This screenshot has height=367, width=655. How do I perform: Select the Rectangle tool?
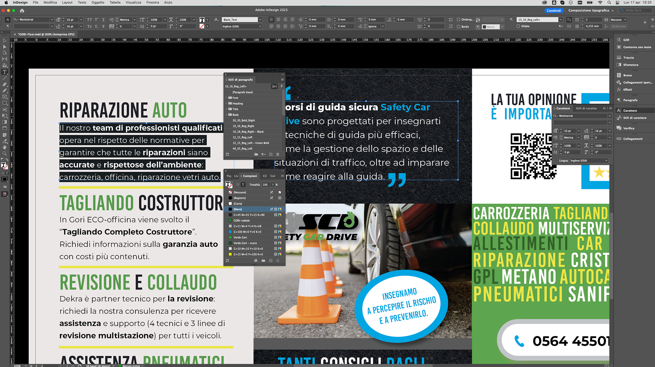[4, 103]
